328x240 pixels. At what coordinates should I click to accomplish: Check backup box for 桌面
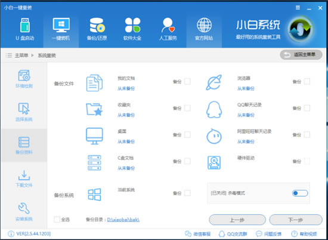pyautogui.click(x=187, y=135)
